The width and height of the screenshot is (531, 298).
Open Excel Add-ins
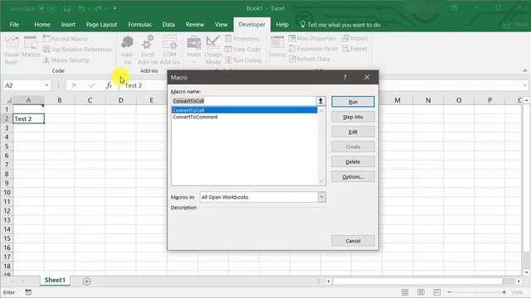click(148, 50)
